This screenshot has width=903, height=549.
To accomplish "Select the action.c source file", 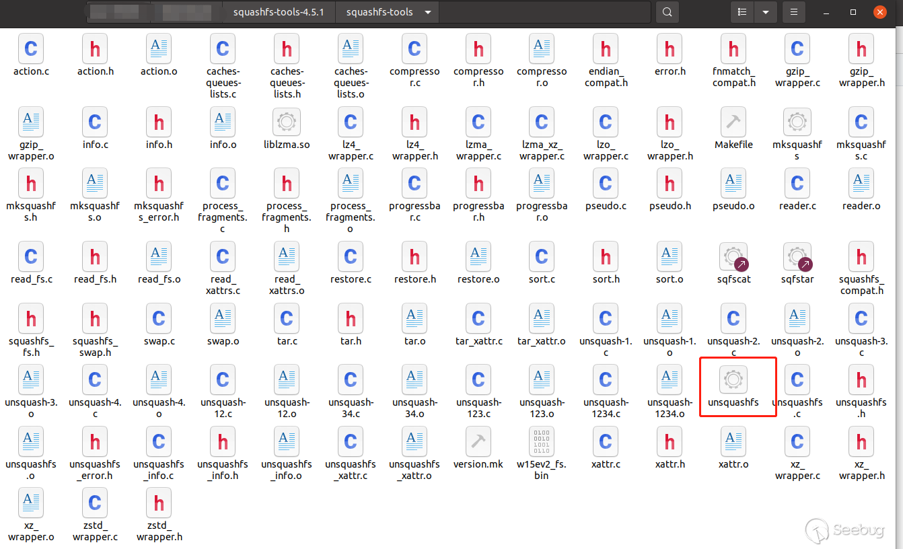I will [31, 48].
